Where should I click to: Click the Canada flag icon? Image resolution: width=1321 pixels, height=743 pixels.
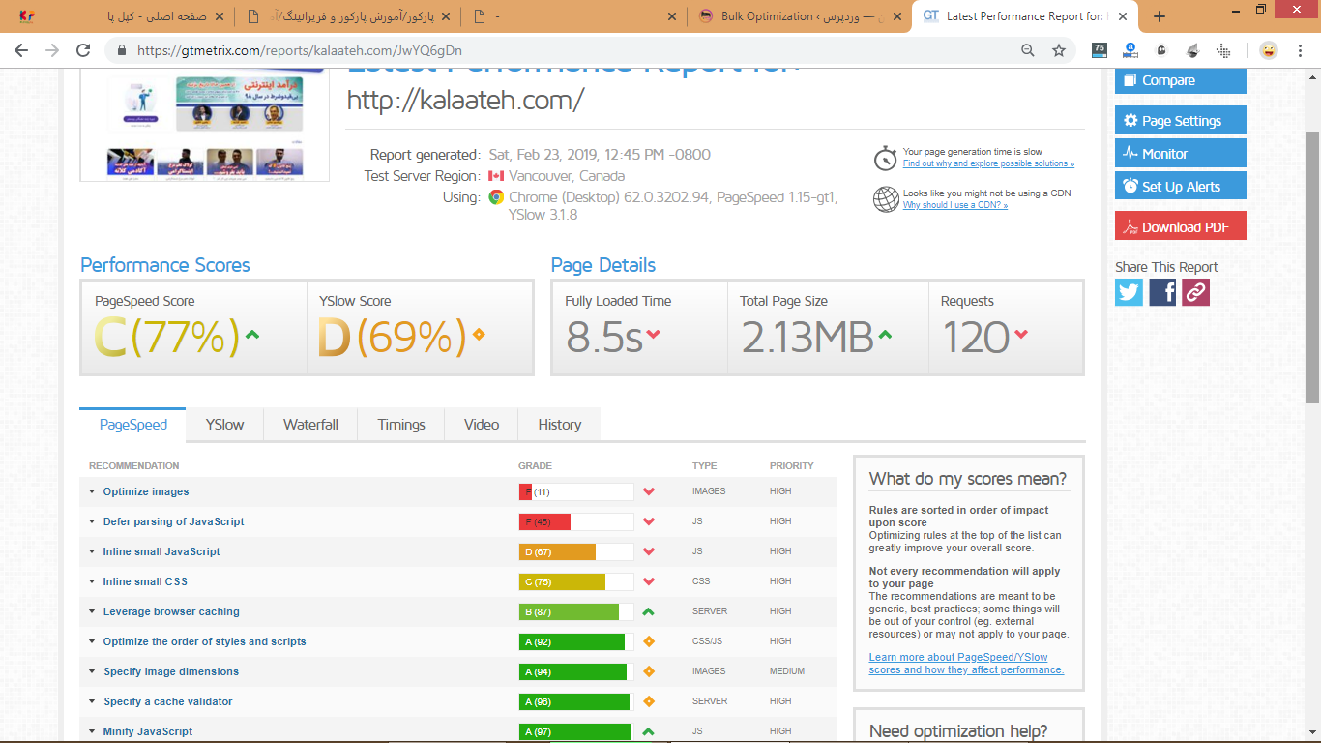(496, 176)
